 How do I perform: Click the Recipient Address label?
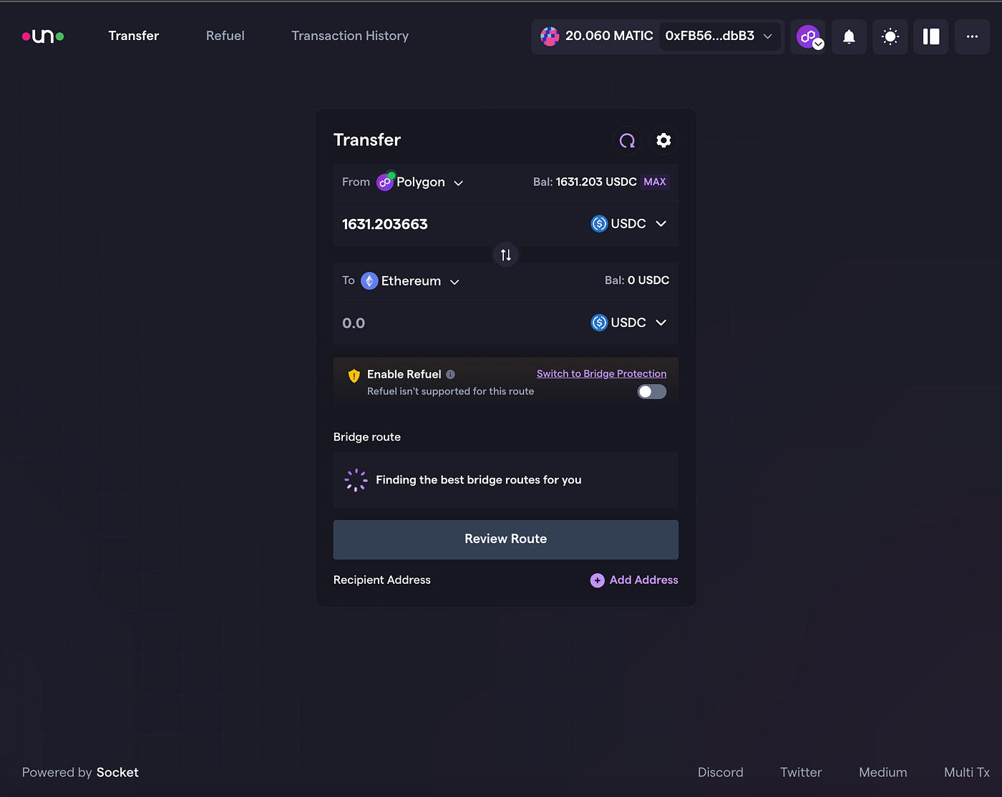tap(382, 580)
